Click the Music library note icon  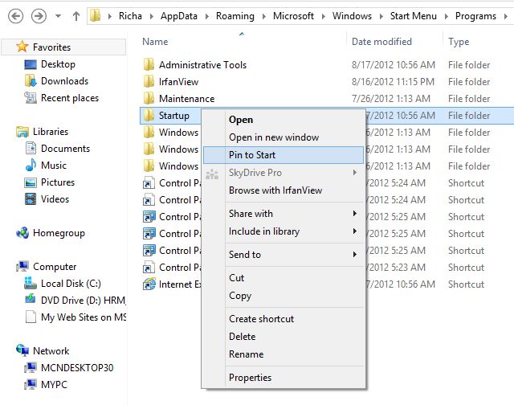point(31,165)
